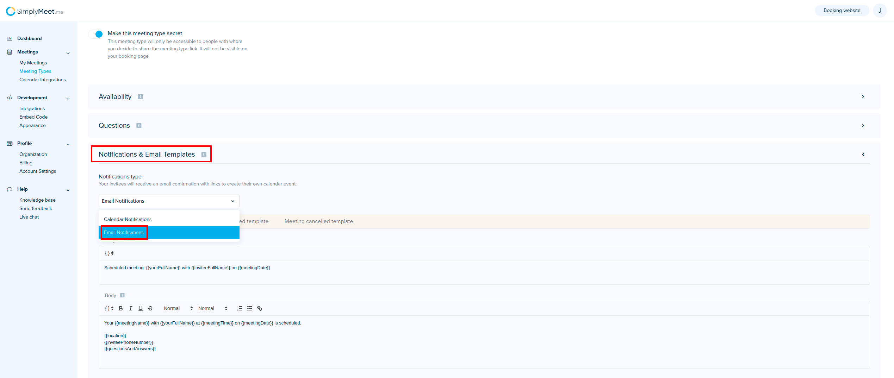Screen dimensions: 894x378
Task: Click info icon beside Questions heading
Action: (139, 126)
